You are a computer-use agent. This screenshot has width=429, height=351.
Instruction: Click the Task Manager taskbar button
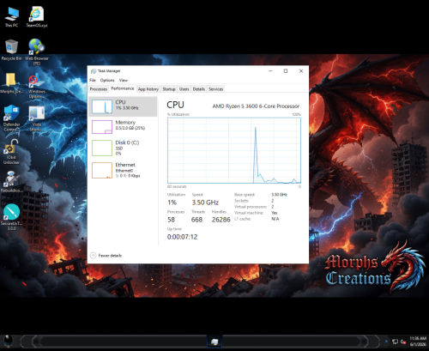tap(214, 342)
